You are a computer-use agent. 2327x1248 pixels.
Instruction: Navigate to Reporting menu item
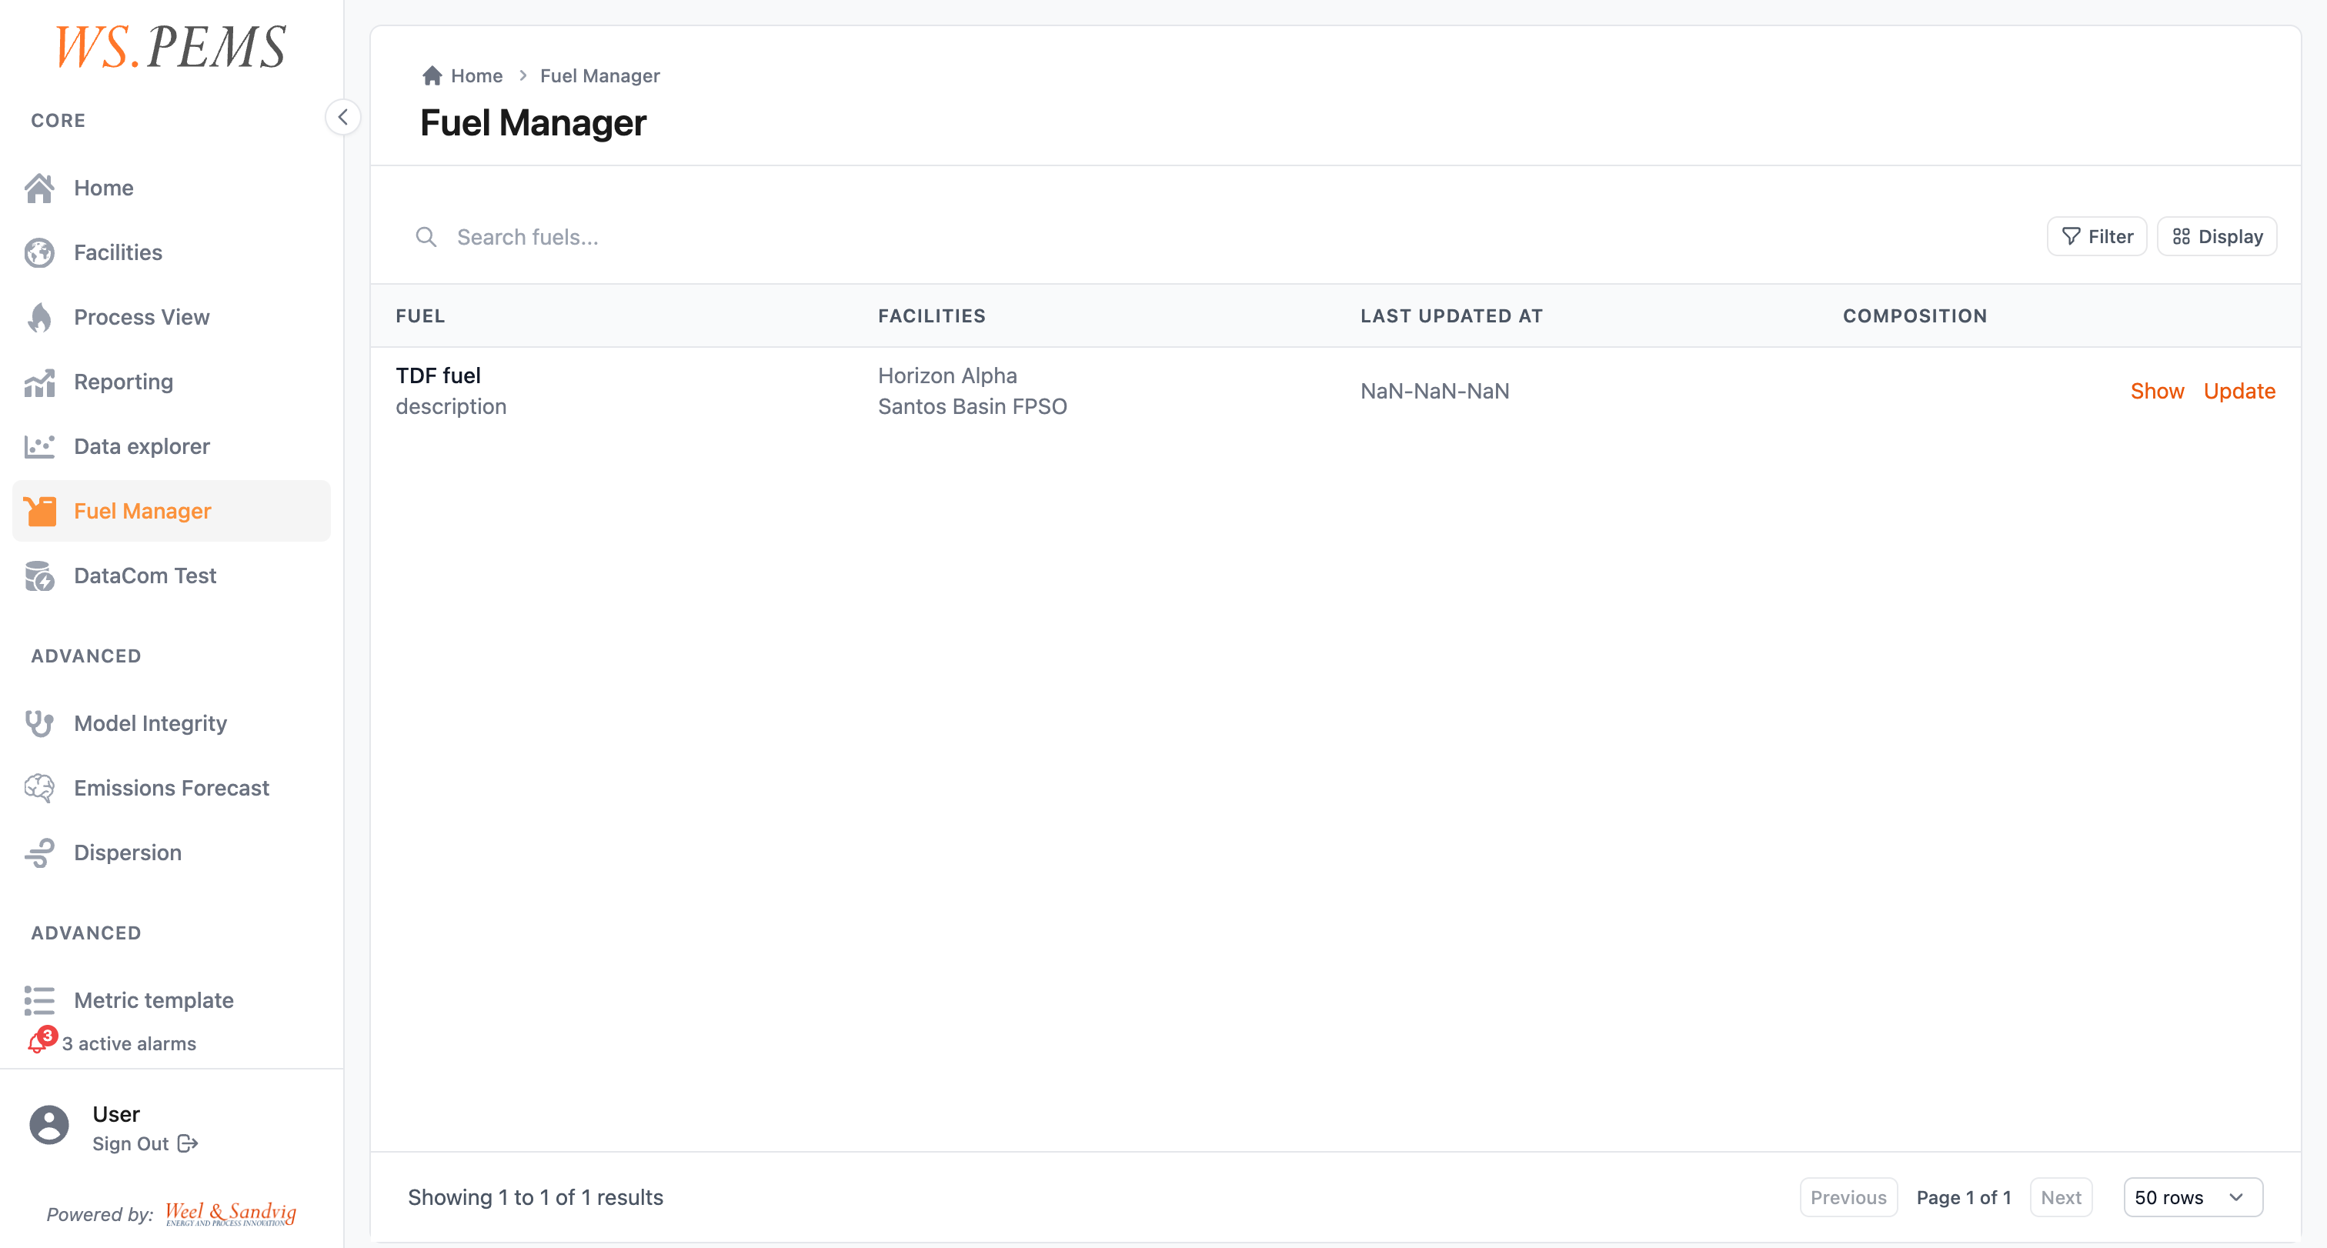(172, 382)
